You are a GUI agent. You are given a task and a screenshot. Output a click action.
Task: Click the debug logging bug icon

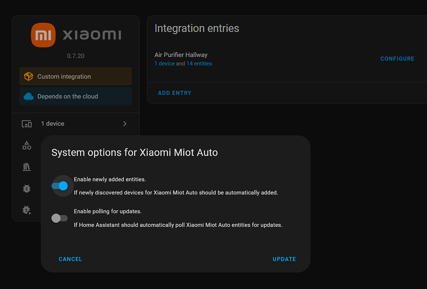(26, 210)
